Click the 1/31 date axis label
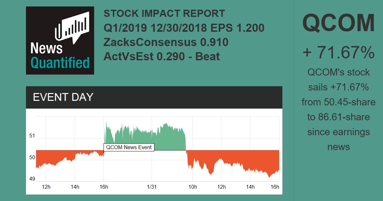 click(152, 187)
